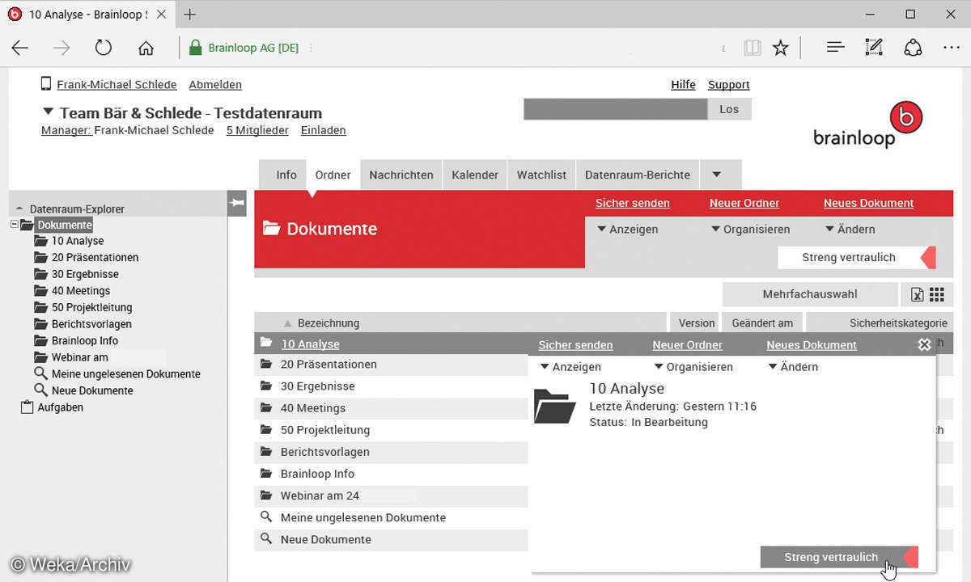Click the Abmelden link

(x=215, y=85)
